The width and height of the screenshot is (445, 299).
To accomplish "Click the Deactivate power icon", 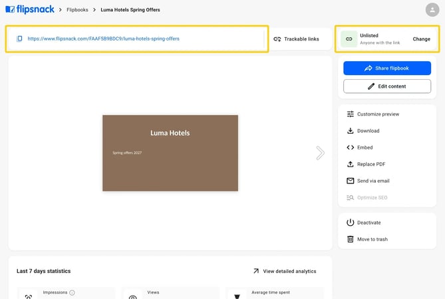I will coord(350,223).
